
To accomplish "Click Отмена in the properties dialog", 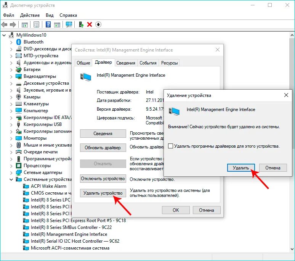I will click(207, 210).
